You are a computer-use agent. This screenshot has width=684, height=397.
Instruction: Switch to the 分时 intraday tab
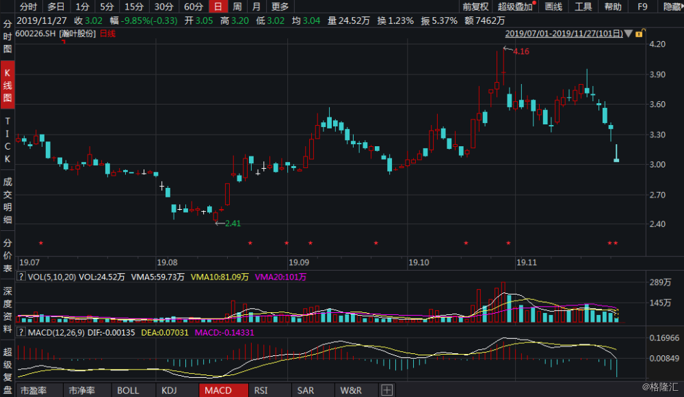pyautogui.click(x=28, y=7)
